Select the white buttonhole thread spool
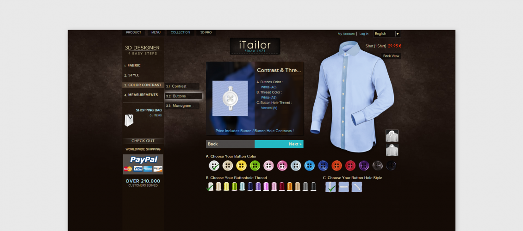 (x=210, y=186)
